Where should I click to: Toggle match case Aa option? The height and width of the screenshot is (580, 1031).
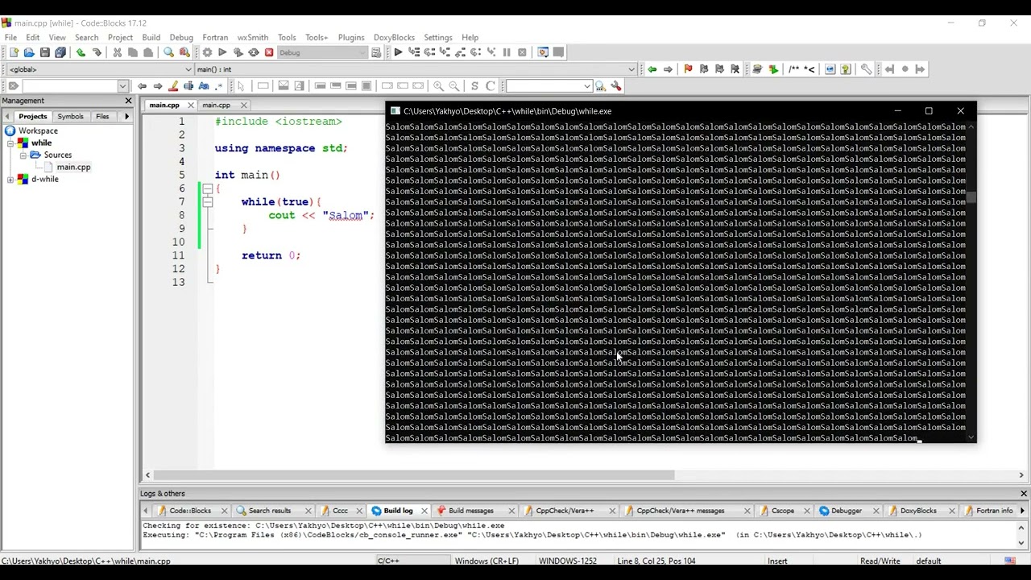[x=204, y=86]
